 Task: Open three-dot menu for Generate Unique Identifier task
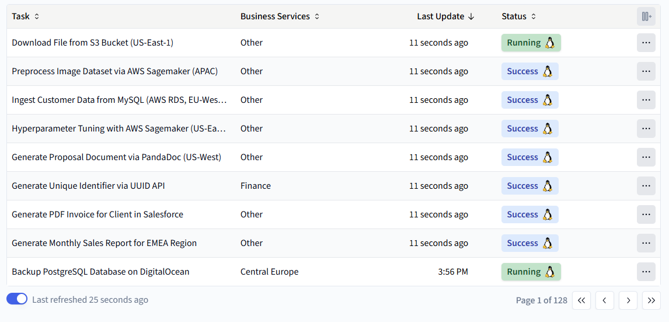(x=646, y=186)
